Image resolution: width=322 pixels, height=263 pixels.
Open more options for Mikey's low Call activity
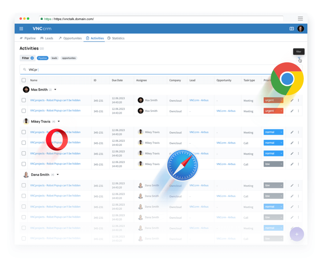tap(298, 164)
